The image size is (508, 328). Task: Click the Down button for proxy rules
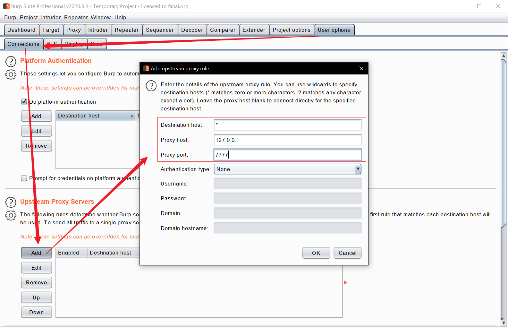pos(36,312)
